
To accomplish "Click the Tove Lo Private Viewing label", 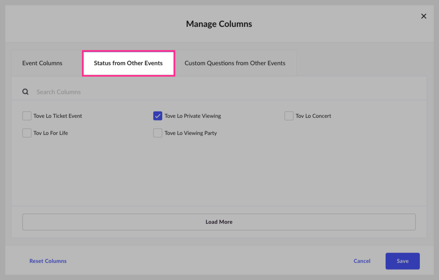I will click(x=193, y=116).
